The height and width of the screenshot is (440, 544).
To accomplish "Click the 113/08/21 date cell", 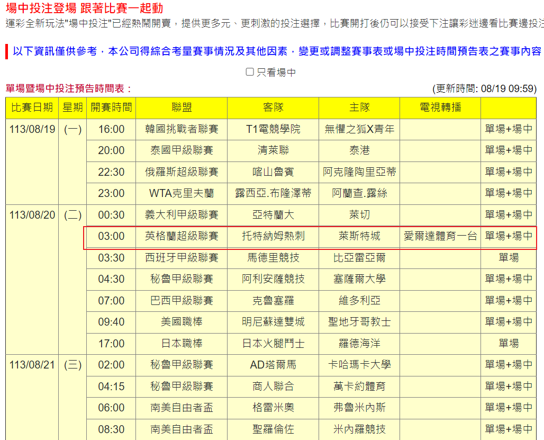I will (32, 365).
